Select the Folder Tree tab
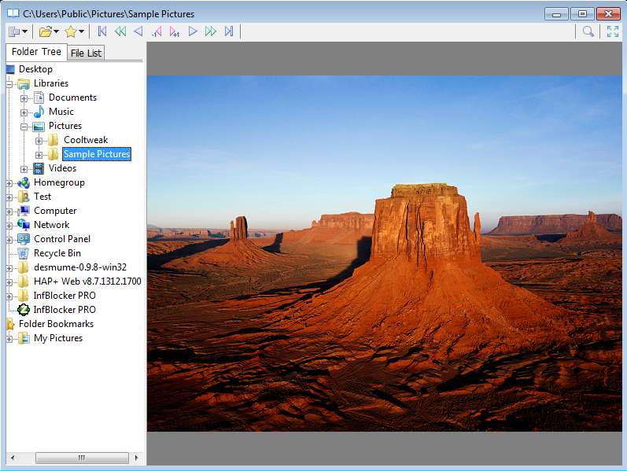The width and height of the screenshot is (627, 471). (x=36, y=52)
